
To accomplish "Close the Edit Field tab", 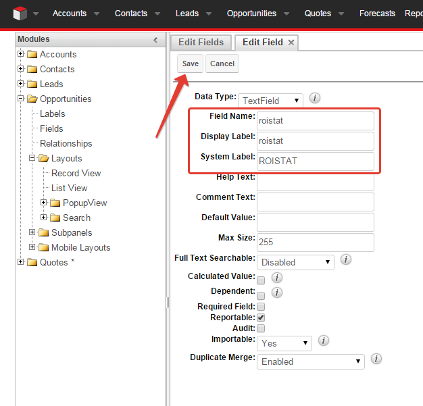I will click(291, 43).
